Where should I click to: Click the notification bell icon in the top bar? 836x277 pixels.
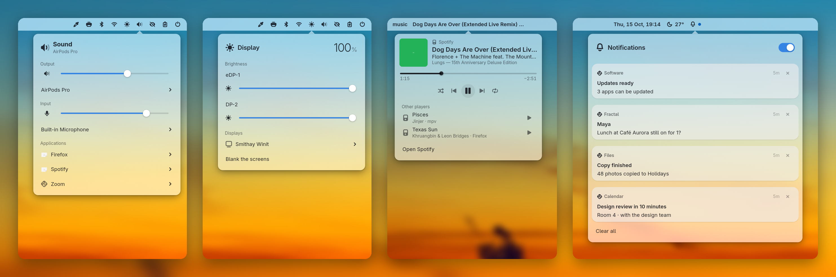(693, 24)
